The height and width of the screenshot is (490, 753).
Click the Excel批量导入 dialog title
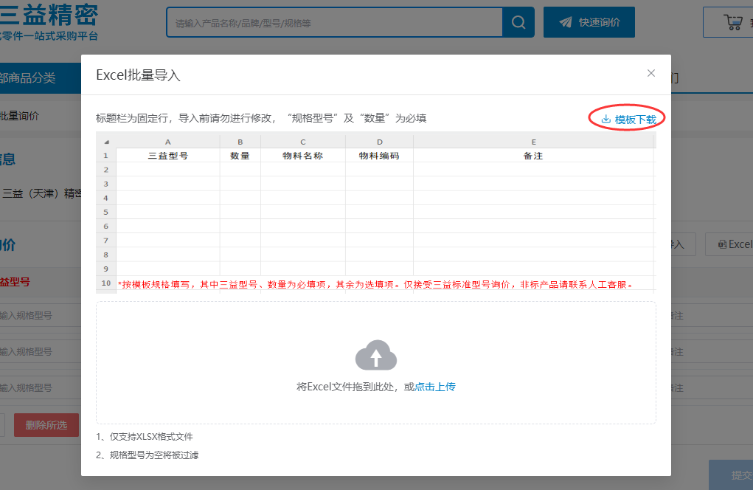139,75
